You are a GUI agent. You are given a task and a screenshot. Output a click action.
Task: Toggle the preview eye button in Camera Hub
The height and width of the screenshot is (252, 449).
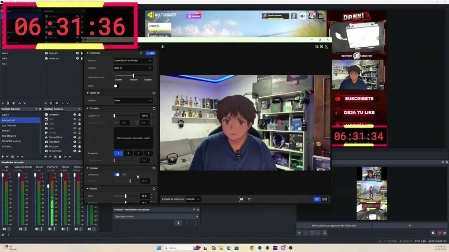(x=317, y=199)
